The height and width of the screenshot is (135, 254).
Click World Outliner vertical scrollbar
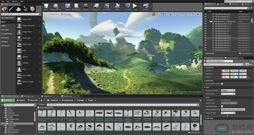click(252, 21)
